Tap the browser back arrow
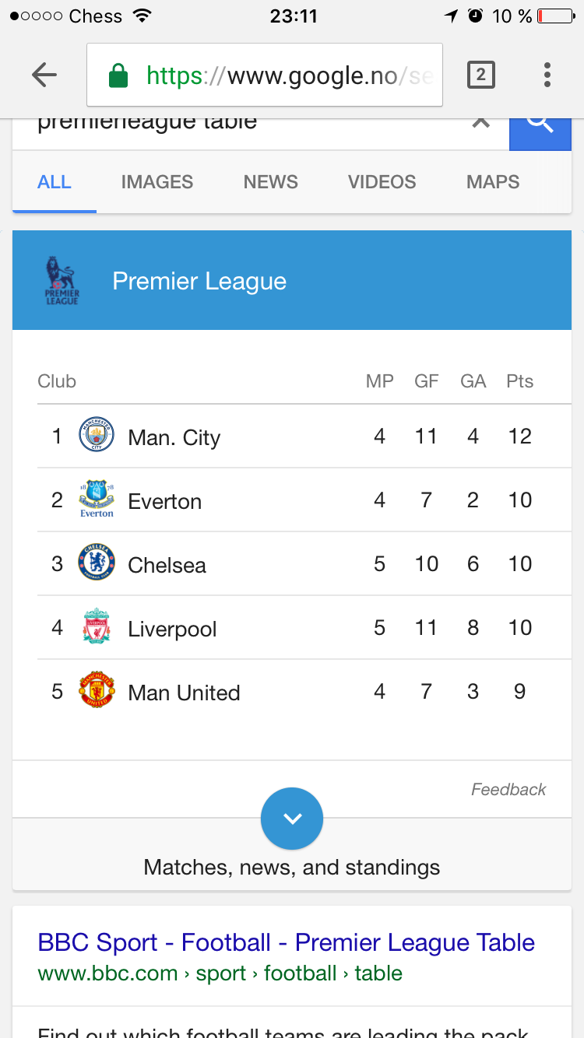 [x=44, y=75]
